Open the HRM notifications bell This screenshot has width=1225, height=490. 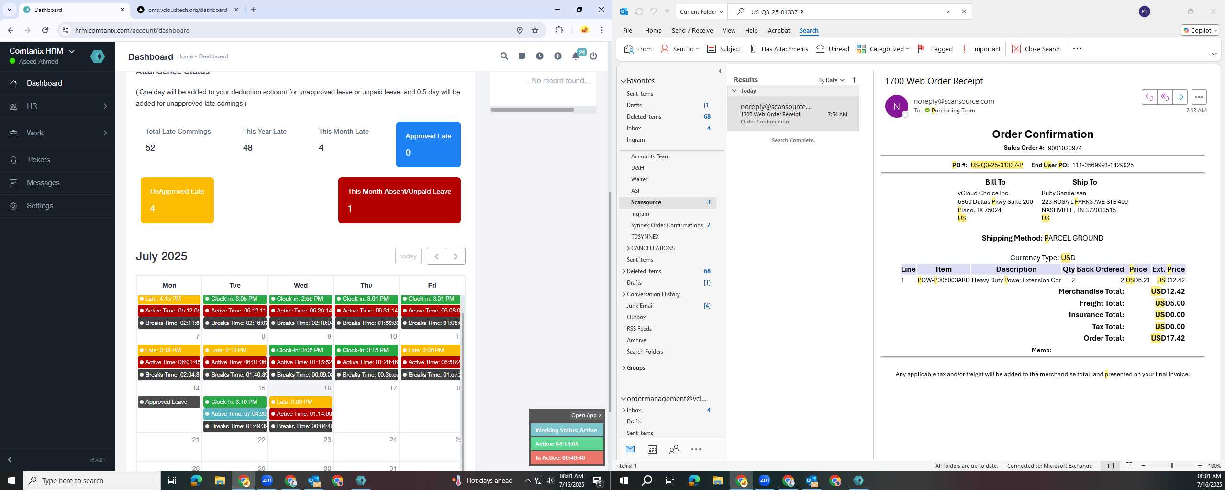pyautogui.click(x=576, y=56)
